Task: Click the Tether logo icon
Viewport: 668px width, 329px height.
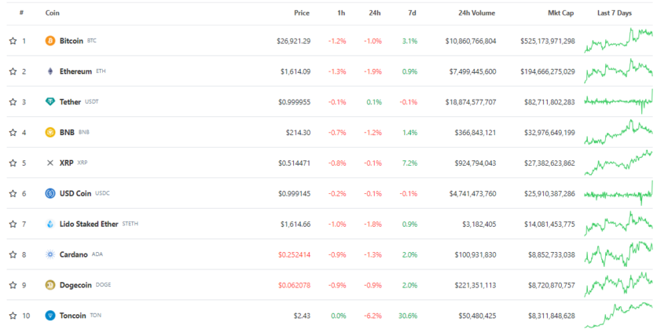Action: click(x=50, y=102)
